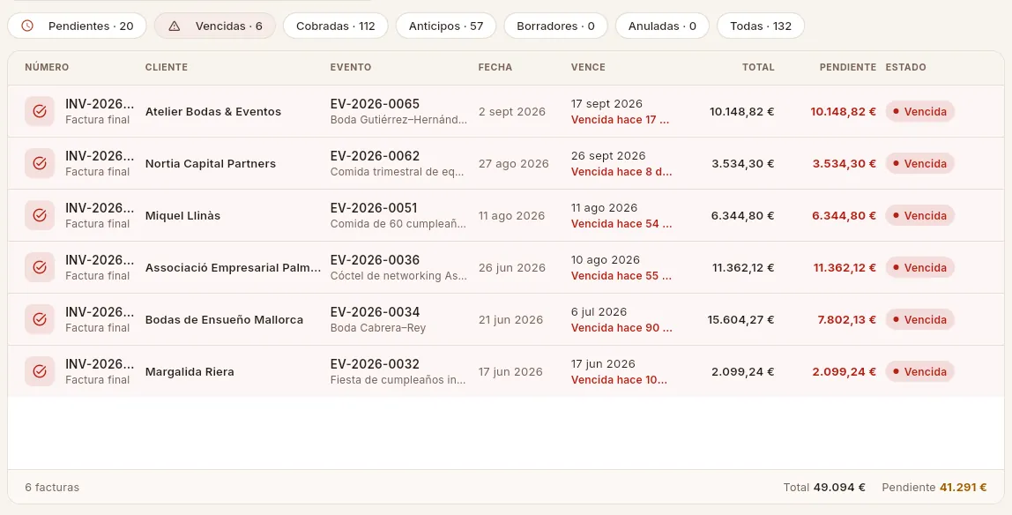Image resolution: width=1012 pixels, height=515 pixels.
Task: Open event EV-2026-0062
Action: point(375,156)
